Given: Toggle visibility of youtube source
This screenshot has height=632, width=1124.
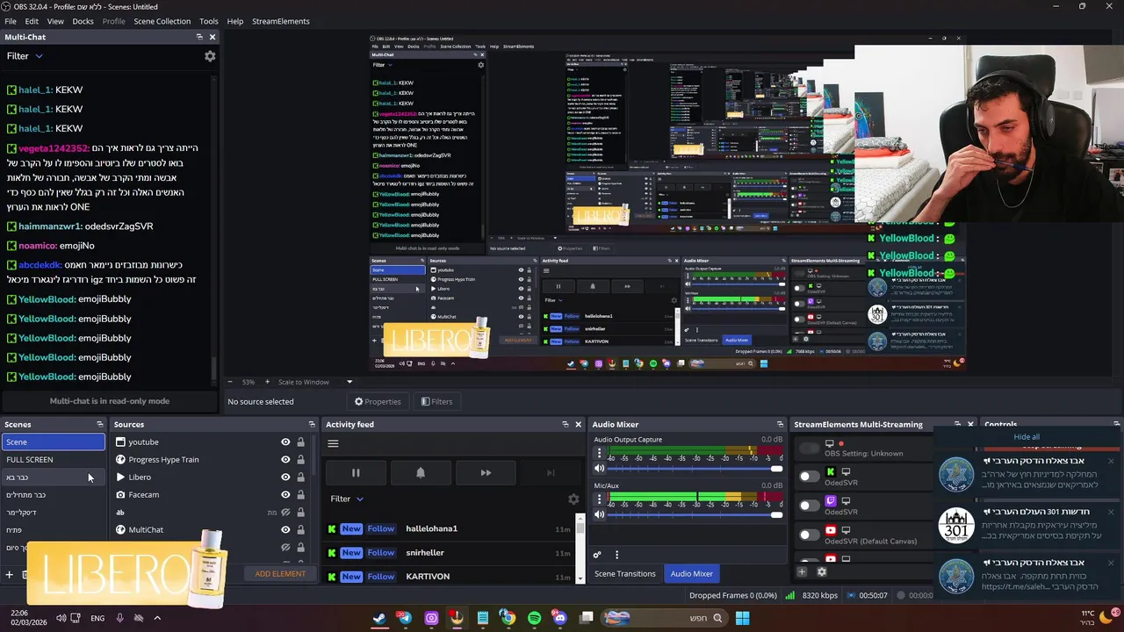Looking at the screenshot, I should pos(285,442).
